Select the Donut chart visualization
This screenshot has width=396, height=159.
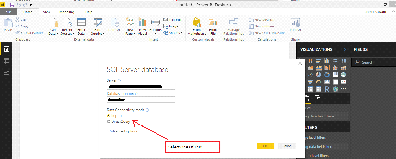327,74
